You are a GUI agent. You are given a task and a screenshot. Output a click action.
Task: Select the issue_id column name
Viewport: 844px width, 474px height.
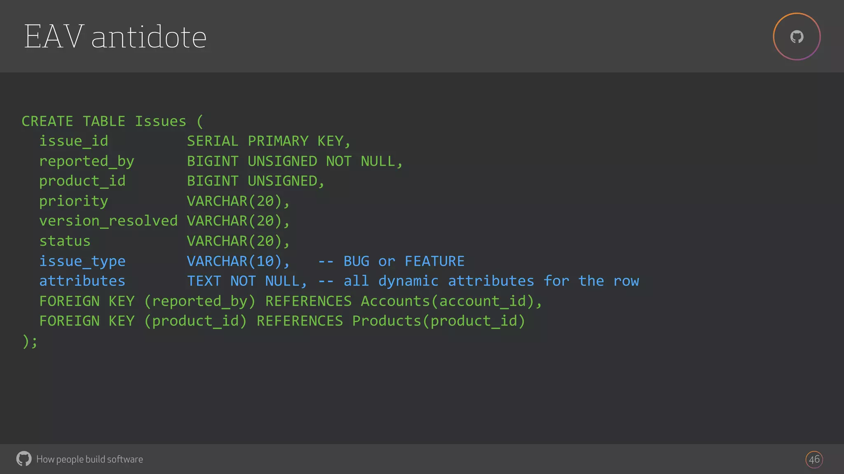74,141
